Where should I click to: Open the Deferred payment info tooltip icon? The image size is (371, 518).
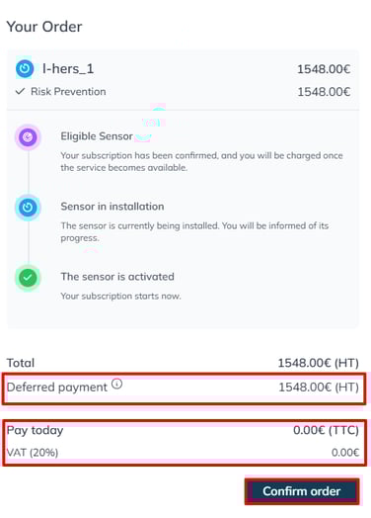point(116,384)
